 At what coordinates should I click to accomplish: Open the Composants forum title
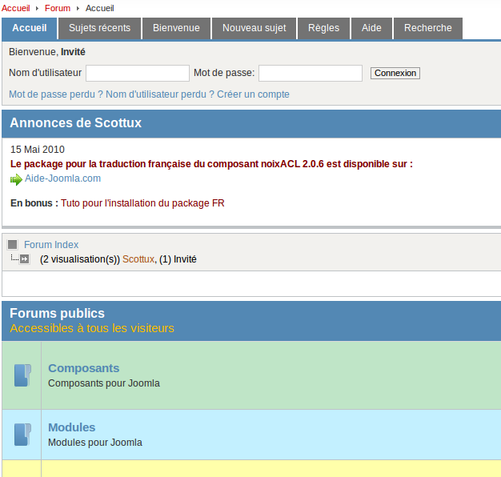[x=83, y=368]
